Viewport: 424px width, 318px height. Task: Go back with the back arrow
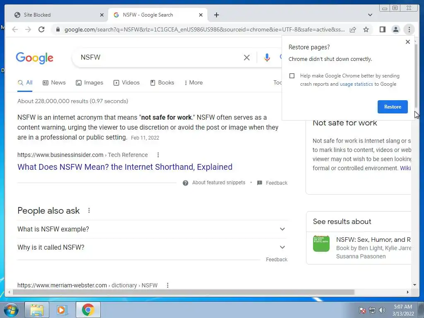[15, 29]
